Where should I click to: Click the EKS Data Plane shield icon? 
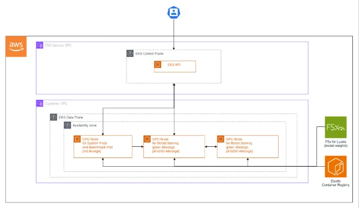[54, 117]
